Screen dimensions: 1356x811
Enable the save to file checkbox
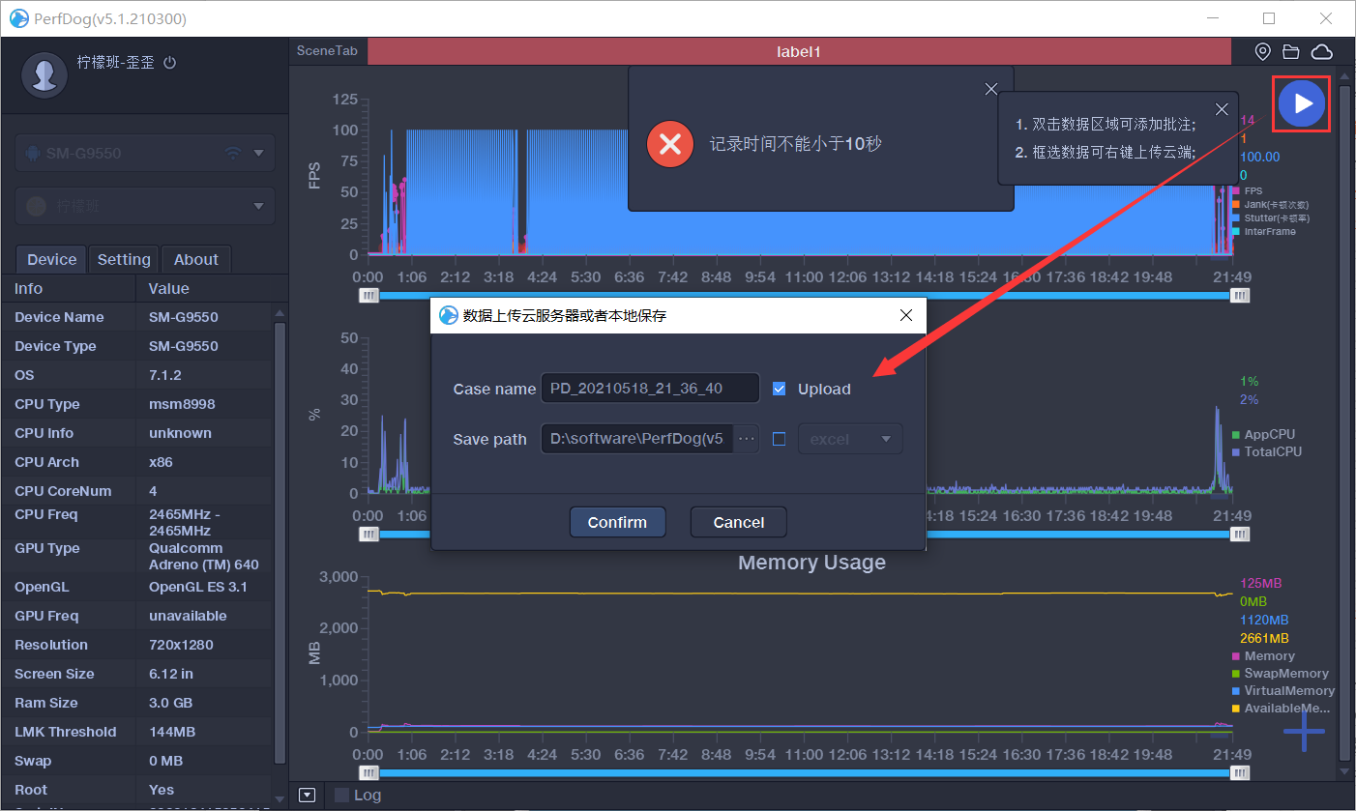tap(780, 439)
